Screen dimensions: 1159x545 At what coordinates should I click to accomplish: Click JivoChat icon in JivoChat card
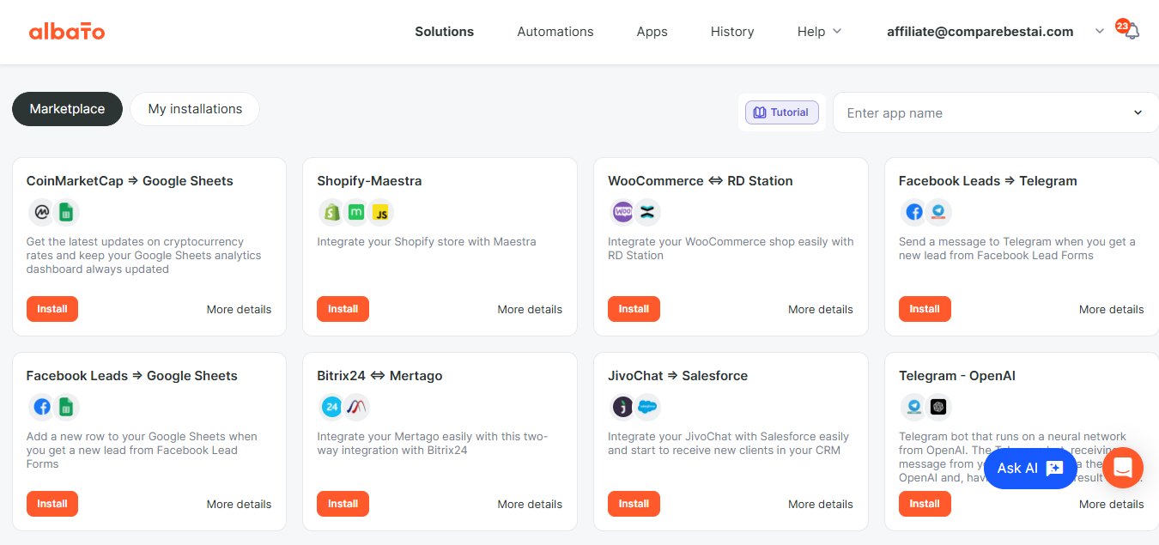622,407
